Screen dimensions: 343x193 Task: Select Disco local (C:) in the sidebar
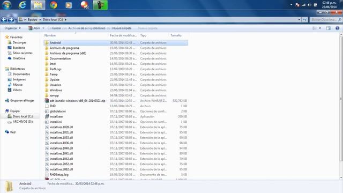pos(23,116)
